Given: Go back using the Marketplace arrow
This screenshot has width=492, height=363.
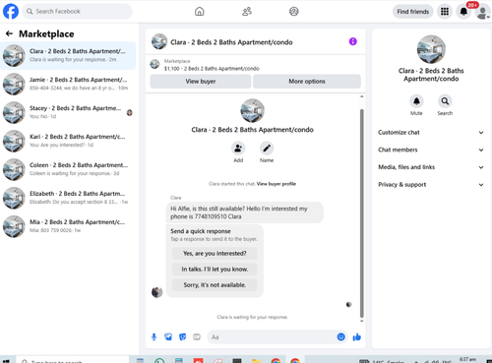Looking at the screenshot, I should coord(9,33).
